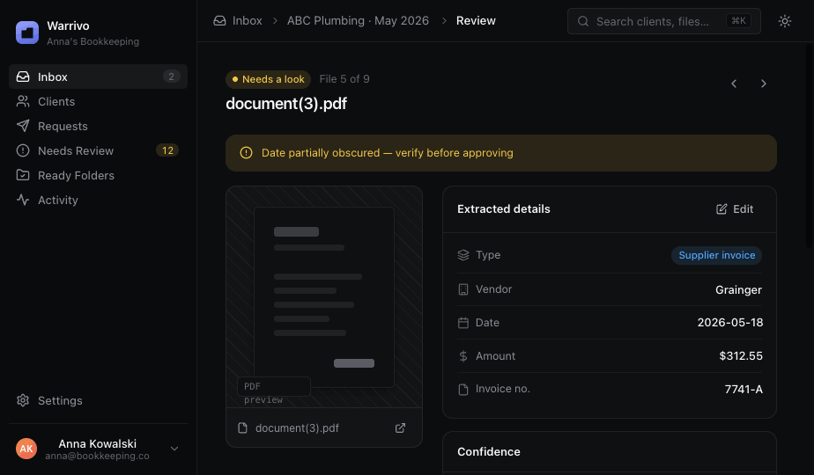Viewport: 814px width, 475px height.
Task: Go to next file with right chevron
Action: pyautogui.click(x=763, y=84)
